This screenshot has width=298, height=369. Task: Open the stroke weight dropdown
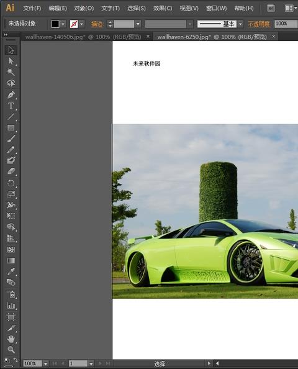coord(138,24)
